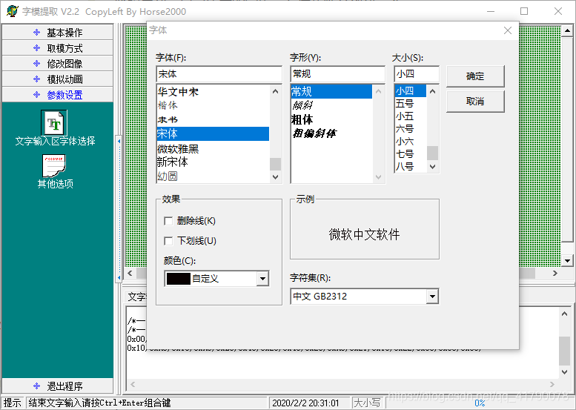Image resolution: width=576 pixels, height=410 pixels.
Task: Click canvas vertical scroll down arrow
Action: (x=568, y=261)
